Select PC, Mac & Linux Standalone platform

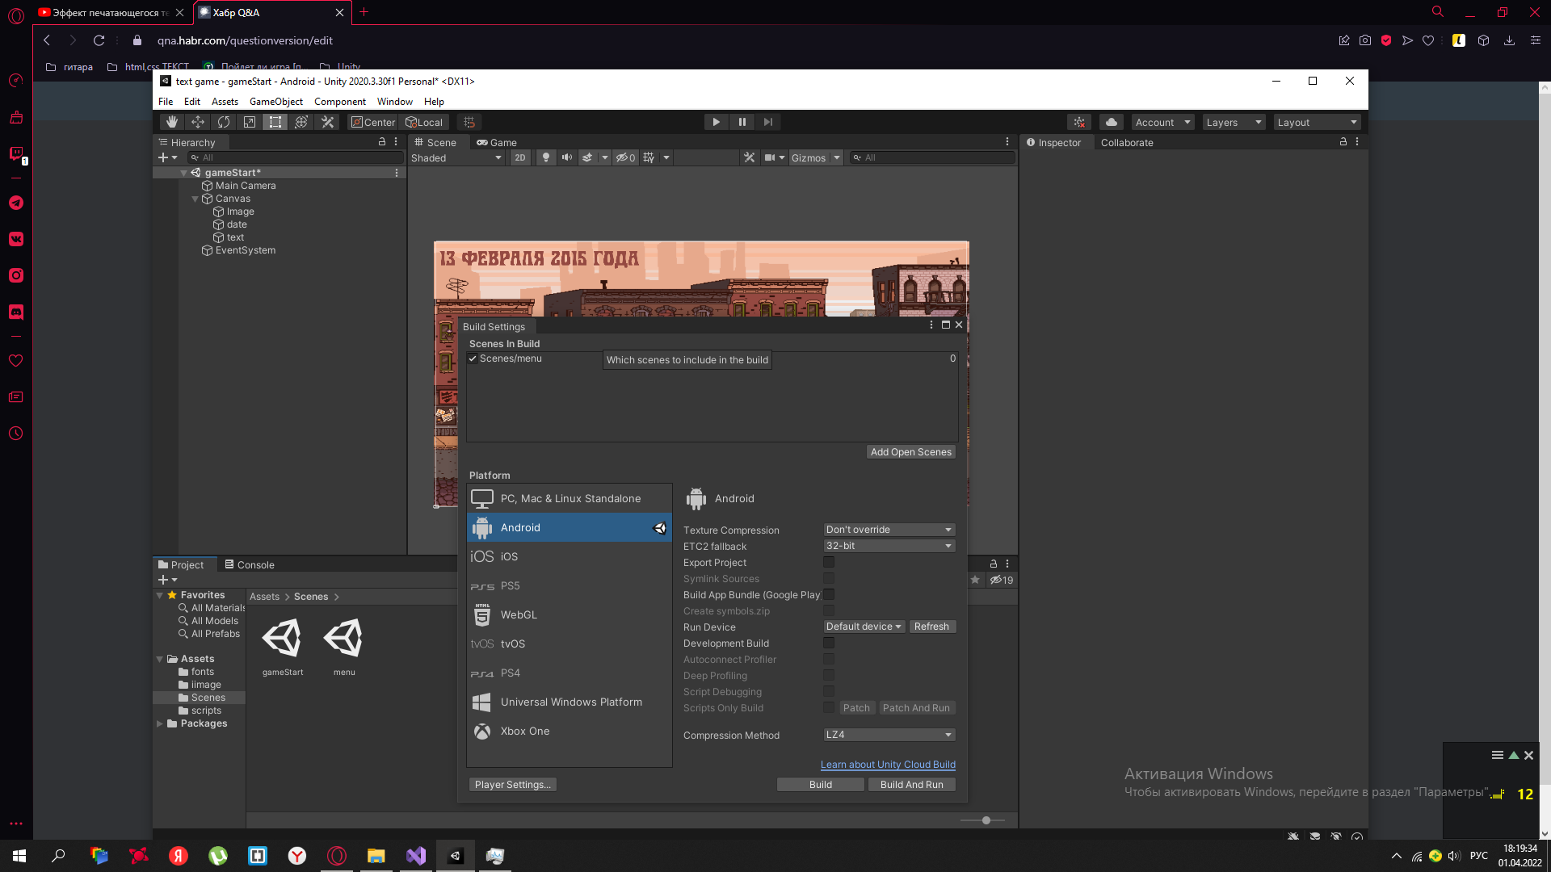[x=570, y=498]
